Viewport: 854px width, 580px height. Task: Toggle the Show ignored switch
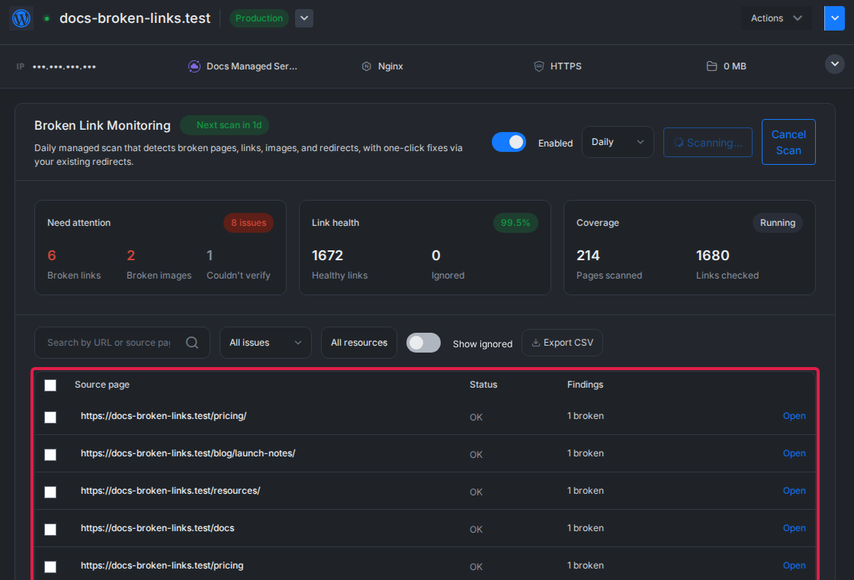pyautogui.click(x=423, y=343)
